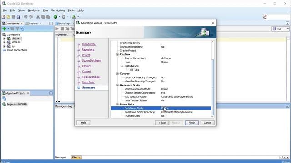Viewport: 291px width, 163px height.
Task: Expand the db2conn connection node
Action: click(4, 38)
